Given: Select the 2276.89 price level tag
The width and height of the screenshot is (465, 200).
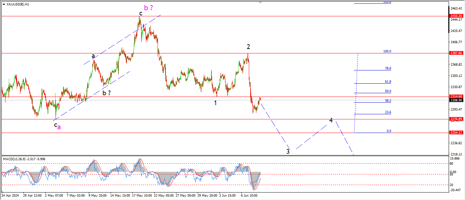Looking at the screenshot, I should coord(456,119).
